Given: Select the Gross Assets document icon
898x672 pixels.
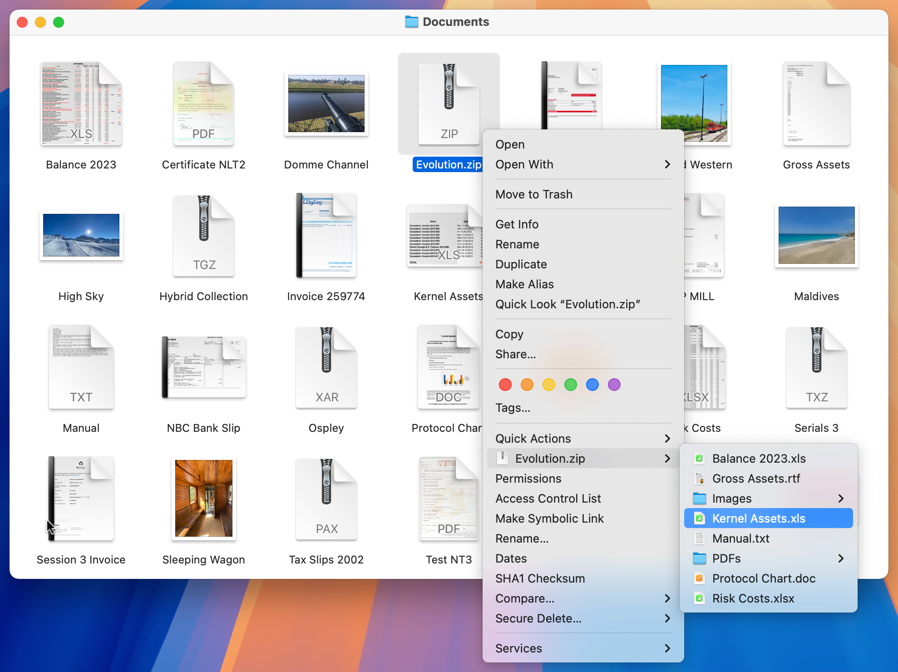Looking at the screenshot, I should (x=817, y=104).
